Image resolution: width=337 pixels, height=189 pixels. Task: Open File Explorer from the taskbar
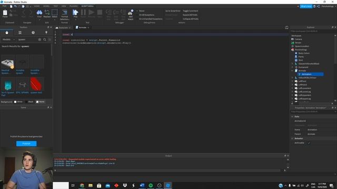pyautogui.click(x=91, y=185)
